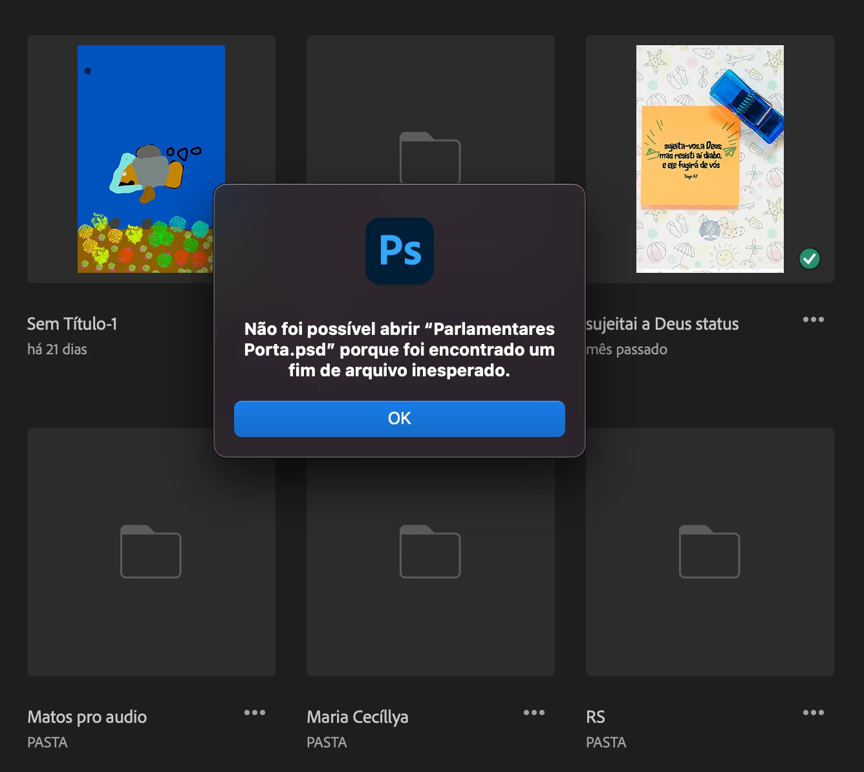Click OK in the error dialog

pyautogui.click(x=399, y=418)
